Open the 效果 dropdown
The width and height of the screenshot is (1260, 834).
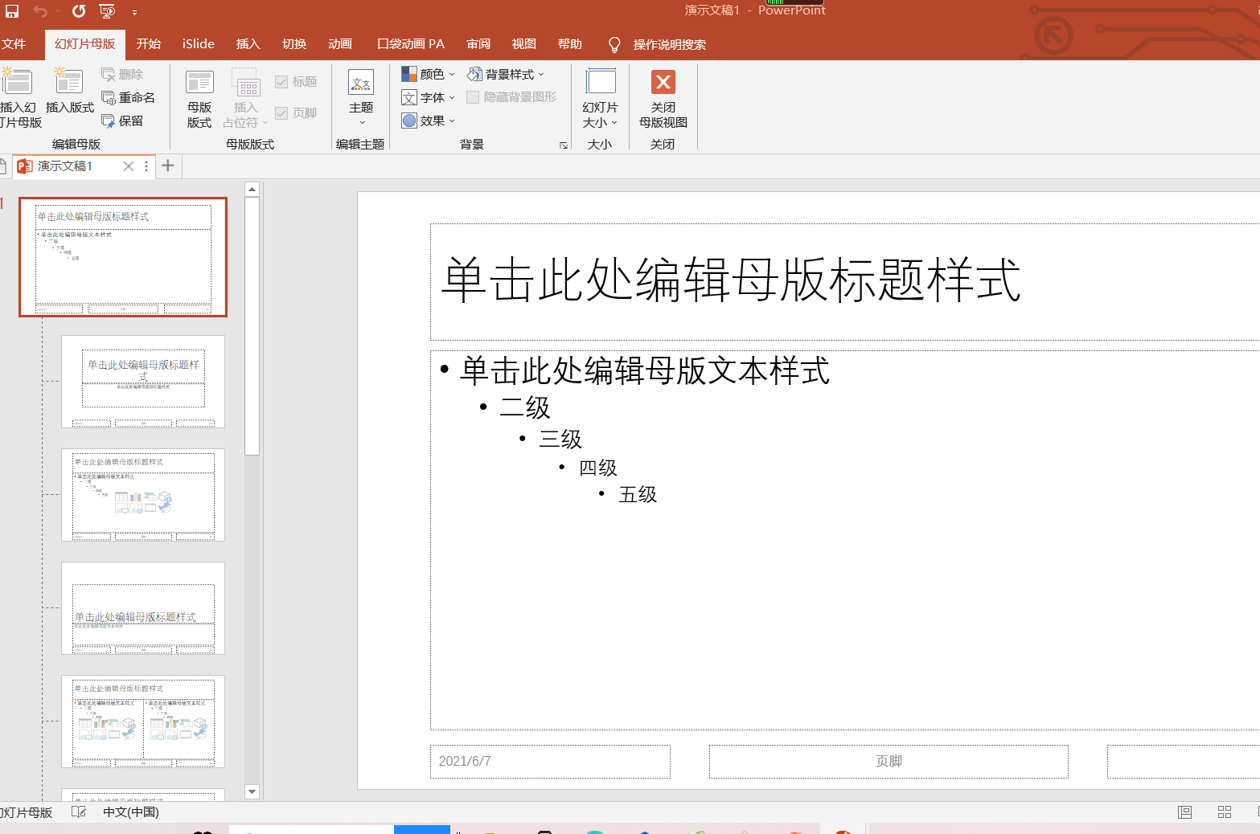coord(429,121)
